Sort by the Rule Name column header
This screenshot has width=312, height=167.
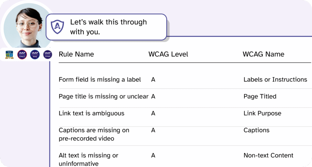point(76,54)
